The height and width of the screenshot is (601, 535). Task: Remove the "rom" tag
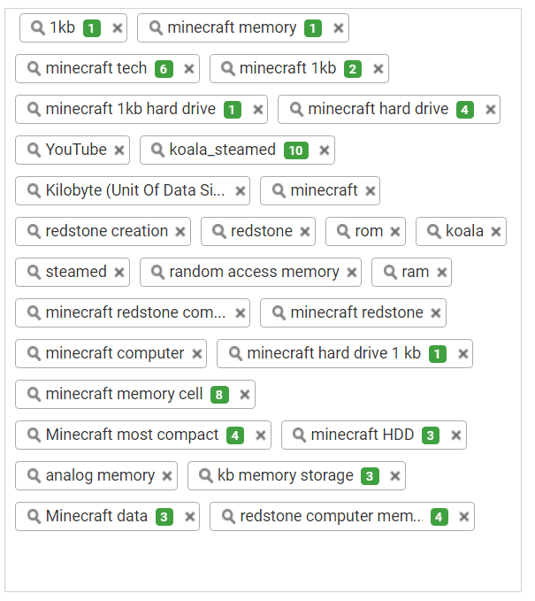395,232
